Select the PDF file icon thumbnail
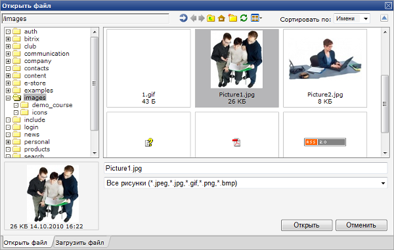The image size is (394, 250). [236, 142]
